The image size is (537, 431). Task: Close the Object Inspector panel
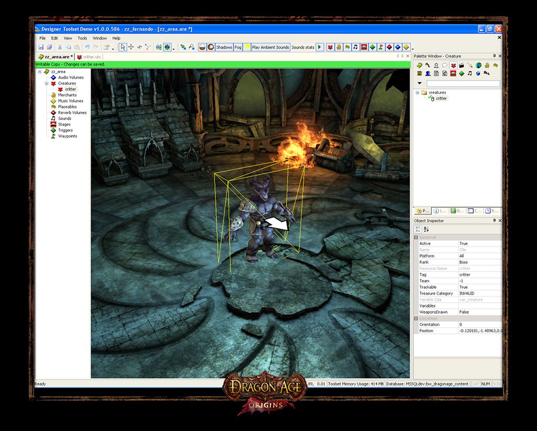pos(500,220)
